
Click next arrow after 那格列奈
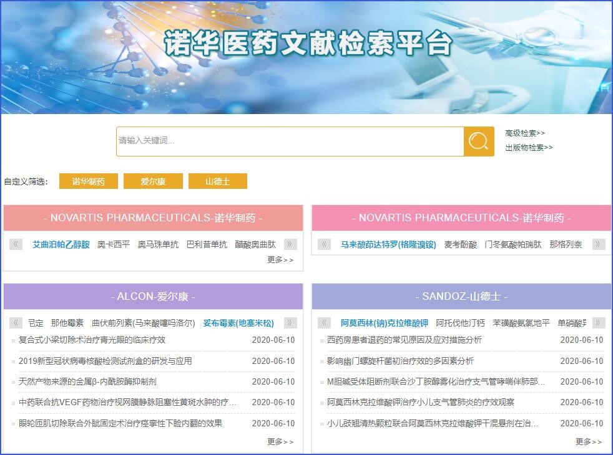(x=599, y=244)
